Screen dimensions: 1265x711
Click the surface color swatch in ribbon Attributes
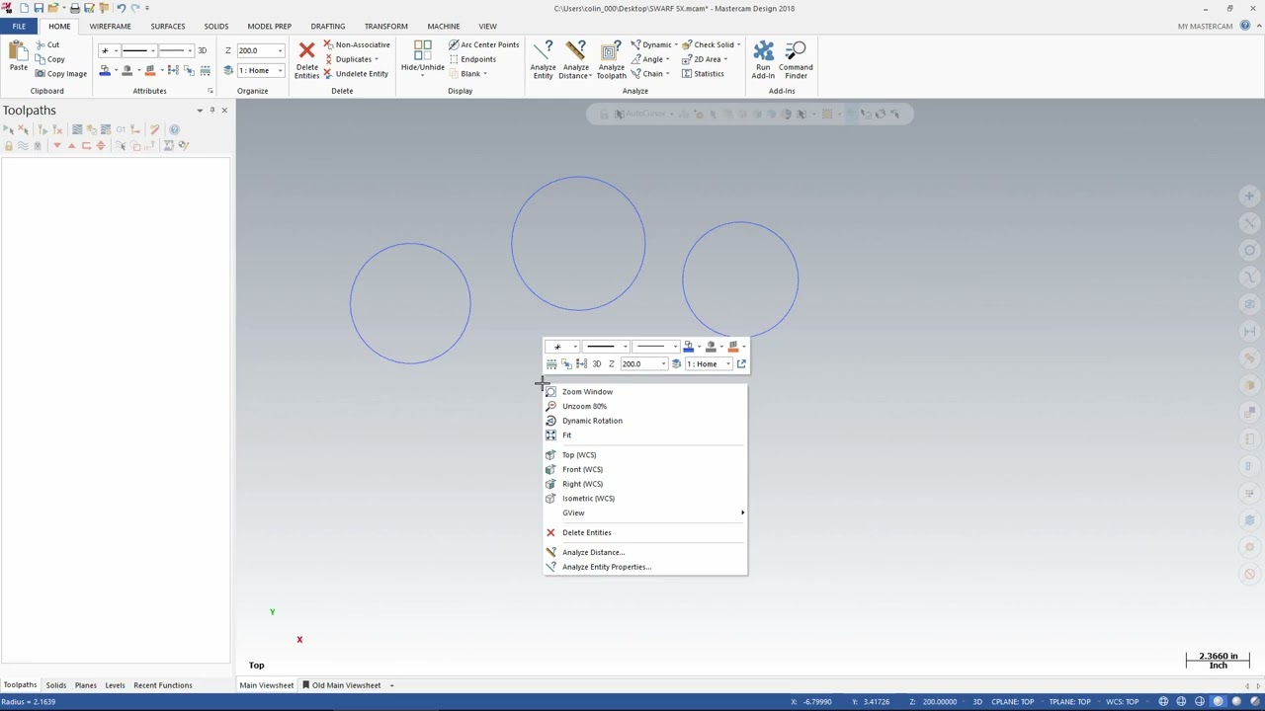[x=150, y=70]
